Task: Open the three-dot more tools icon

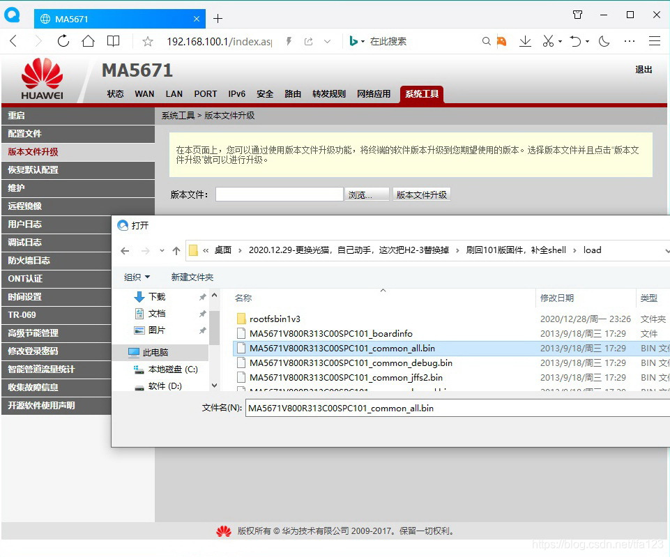Action: coord(630,41)
